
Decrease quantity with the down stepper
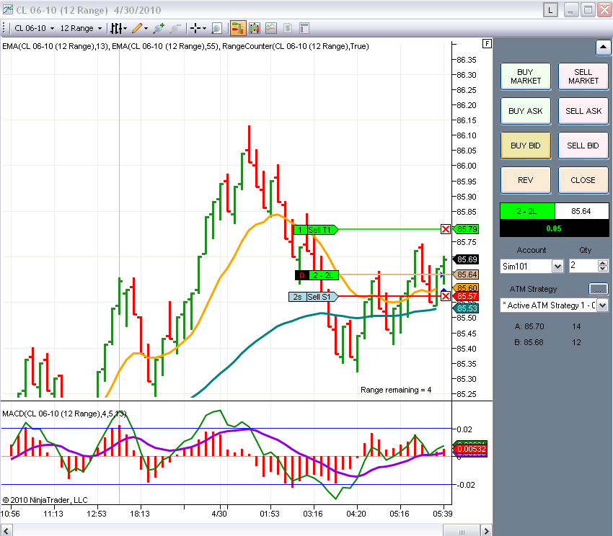click(x=603, y=269)
